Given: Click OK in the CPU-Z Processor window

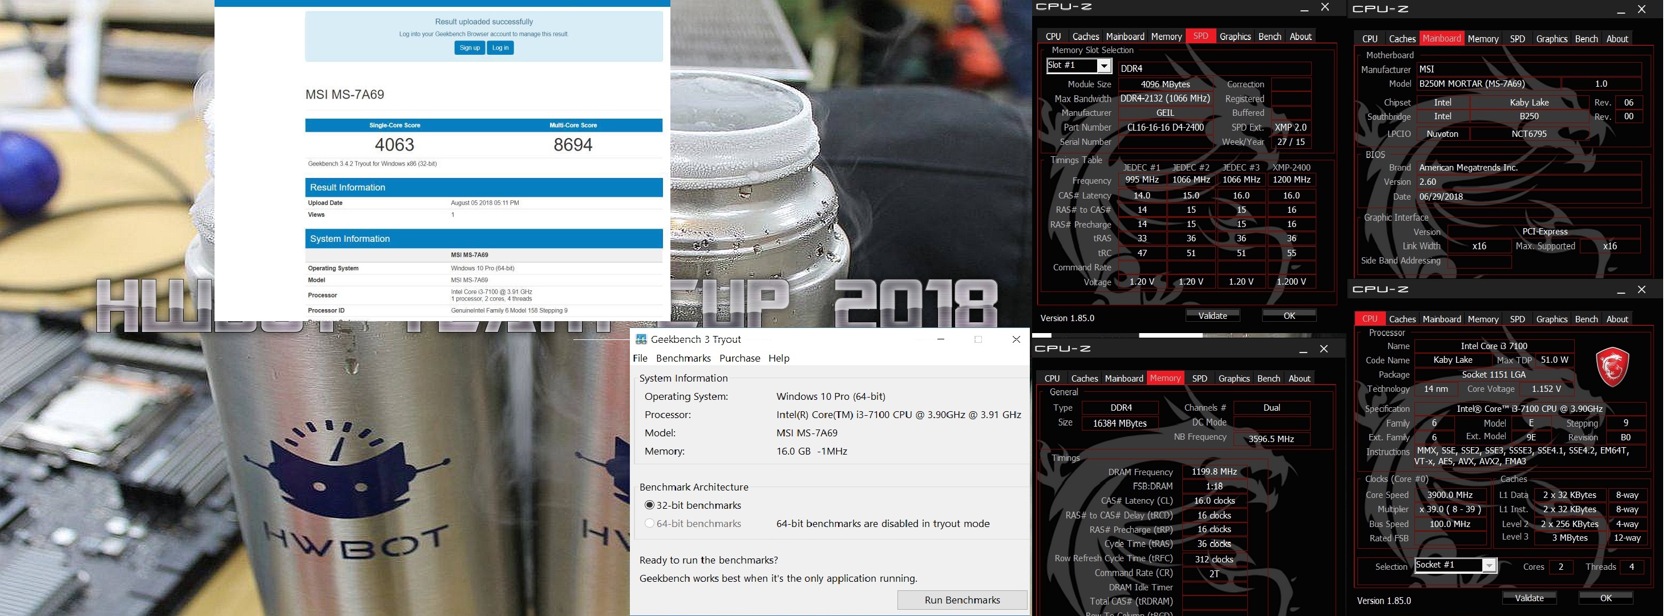Looking at the screenshot, I should pyautogui.click(x=1606, y=598).
